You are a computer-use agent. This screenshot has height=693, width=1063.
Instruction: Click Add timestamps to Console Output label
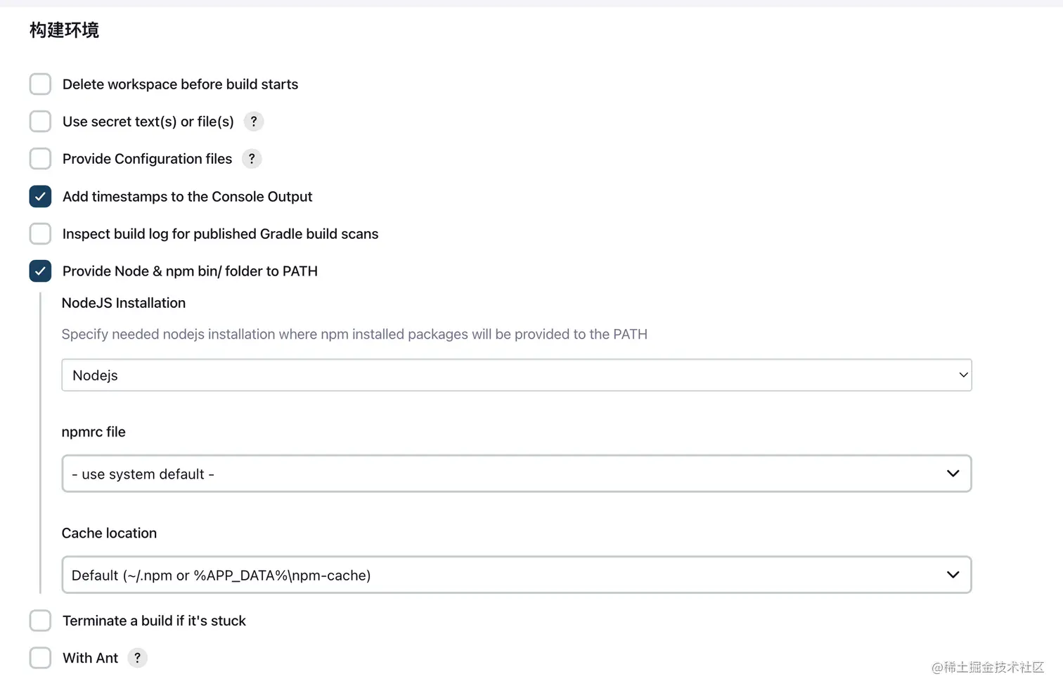(x=187, y=197)
